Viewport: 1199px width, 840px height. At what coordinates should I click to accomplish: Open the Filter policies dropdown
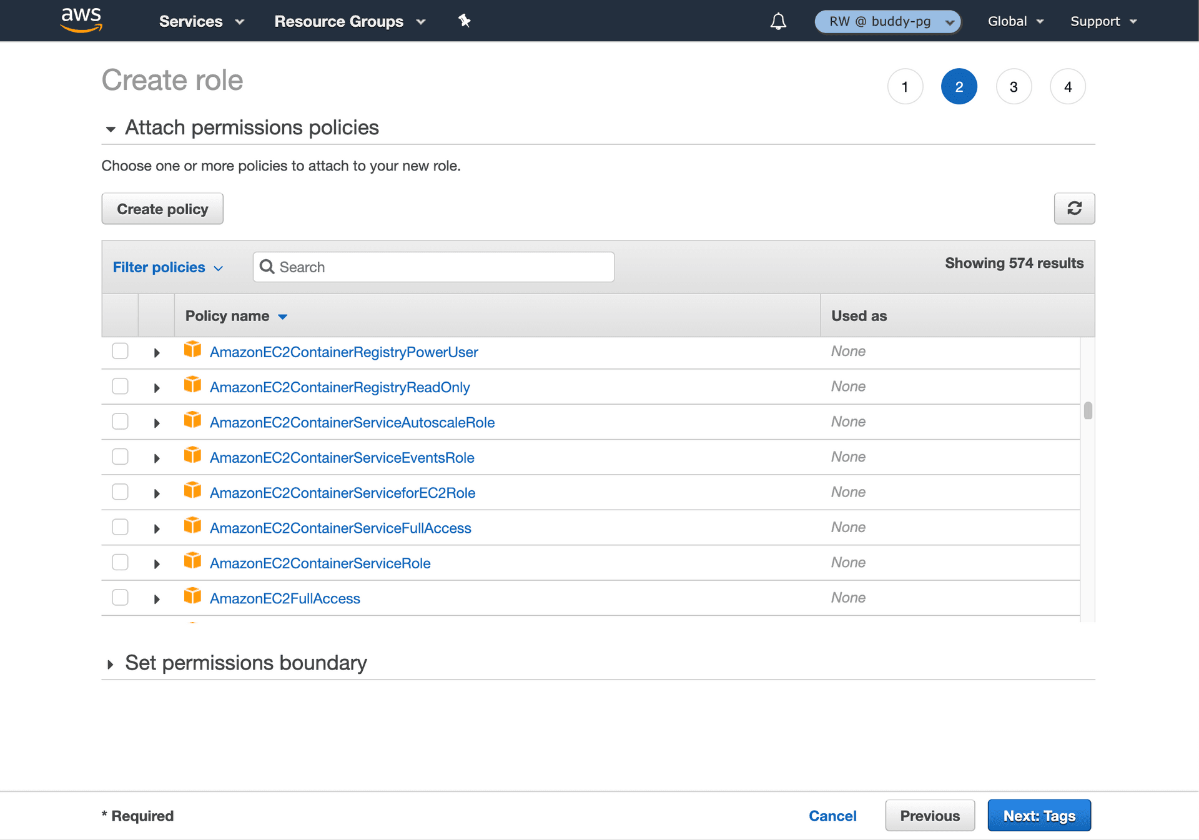coord(167,267)
